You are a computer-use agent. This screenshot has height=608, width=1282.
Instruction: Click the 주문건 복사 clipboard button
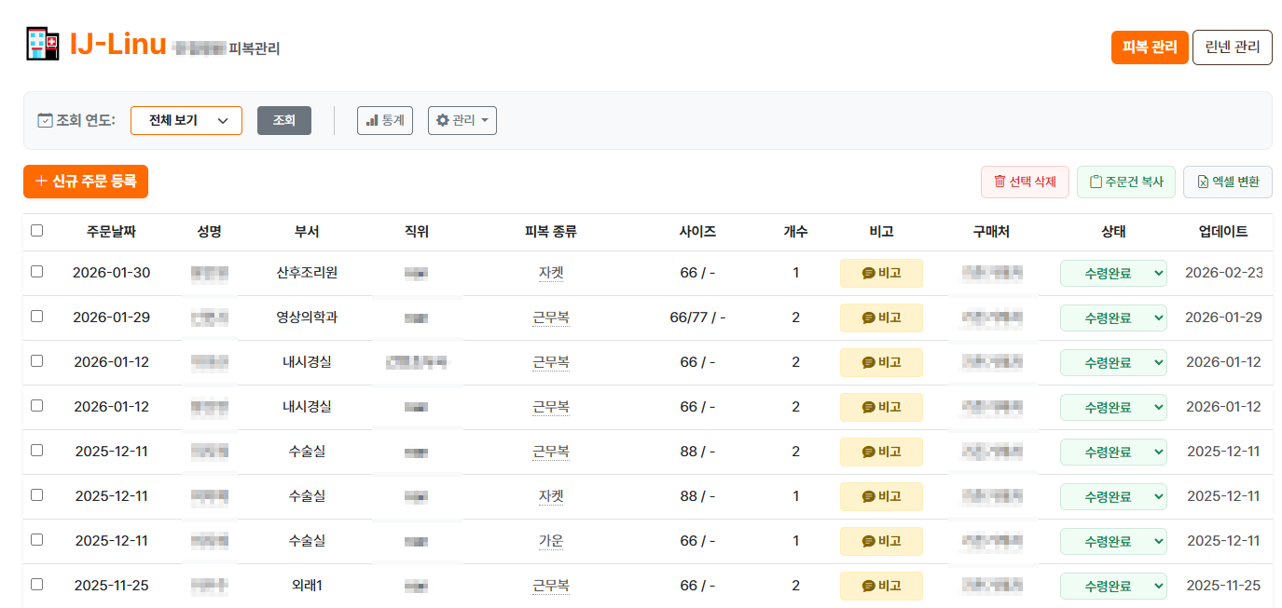click(1126, 182)
